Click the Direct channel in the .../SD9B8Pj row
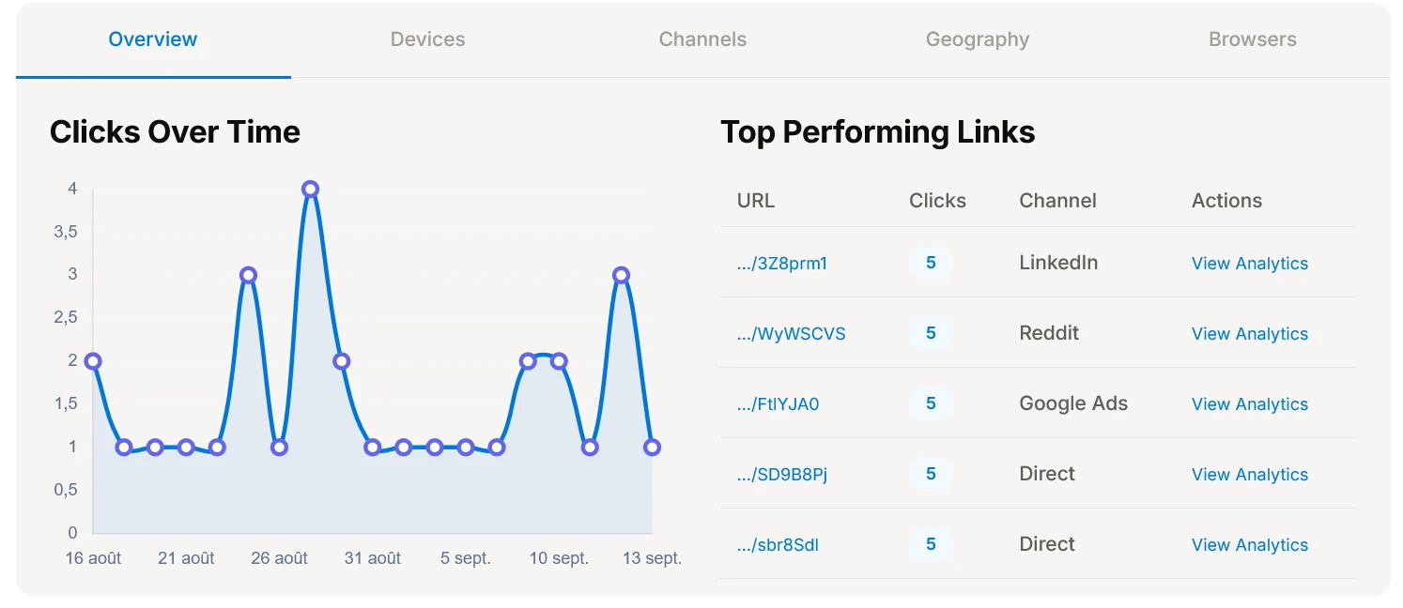The width and height of the screenshot is (1403, 608). click(x=1047, y=474)
